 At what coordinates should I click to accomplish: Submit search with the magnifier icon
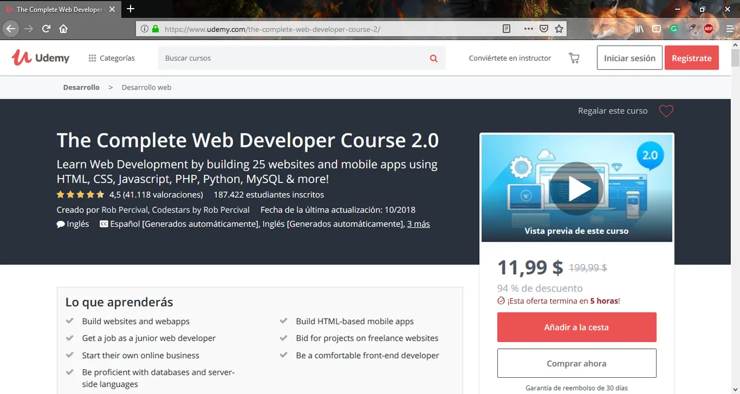pos(434,58)
